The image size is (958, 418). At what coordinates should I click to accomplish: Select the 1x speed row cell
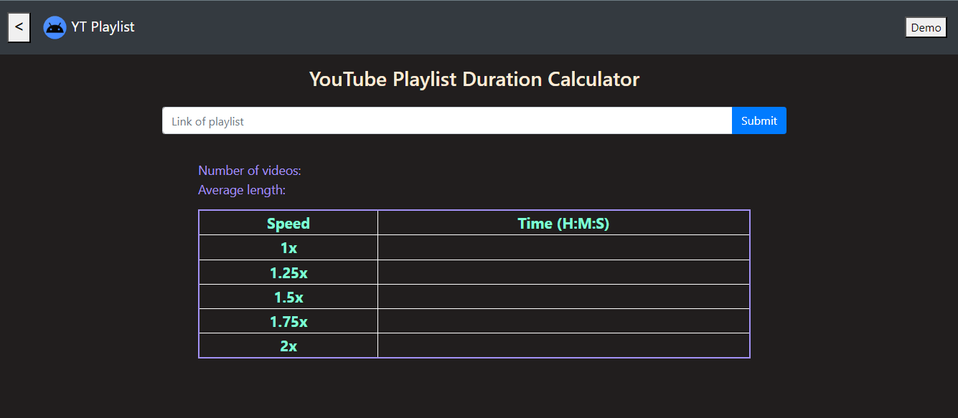click(288, 248)
